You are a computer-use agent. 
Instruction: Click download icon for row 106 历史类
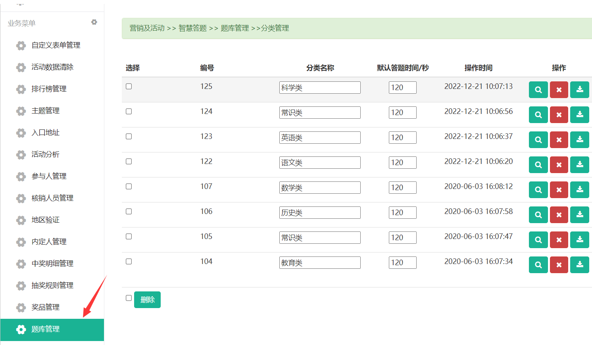[x=579, y=215]
